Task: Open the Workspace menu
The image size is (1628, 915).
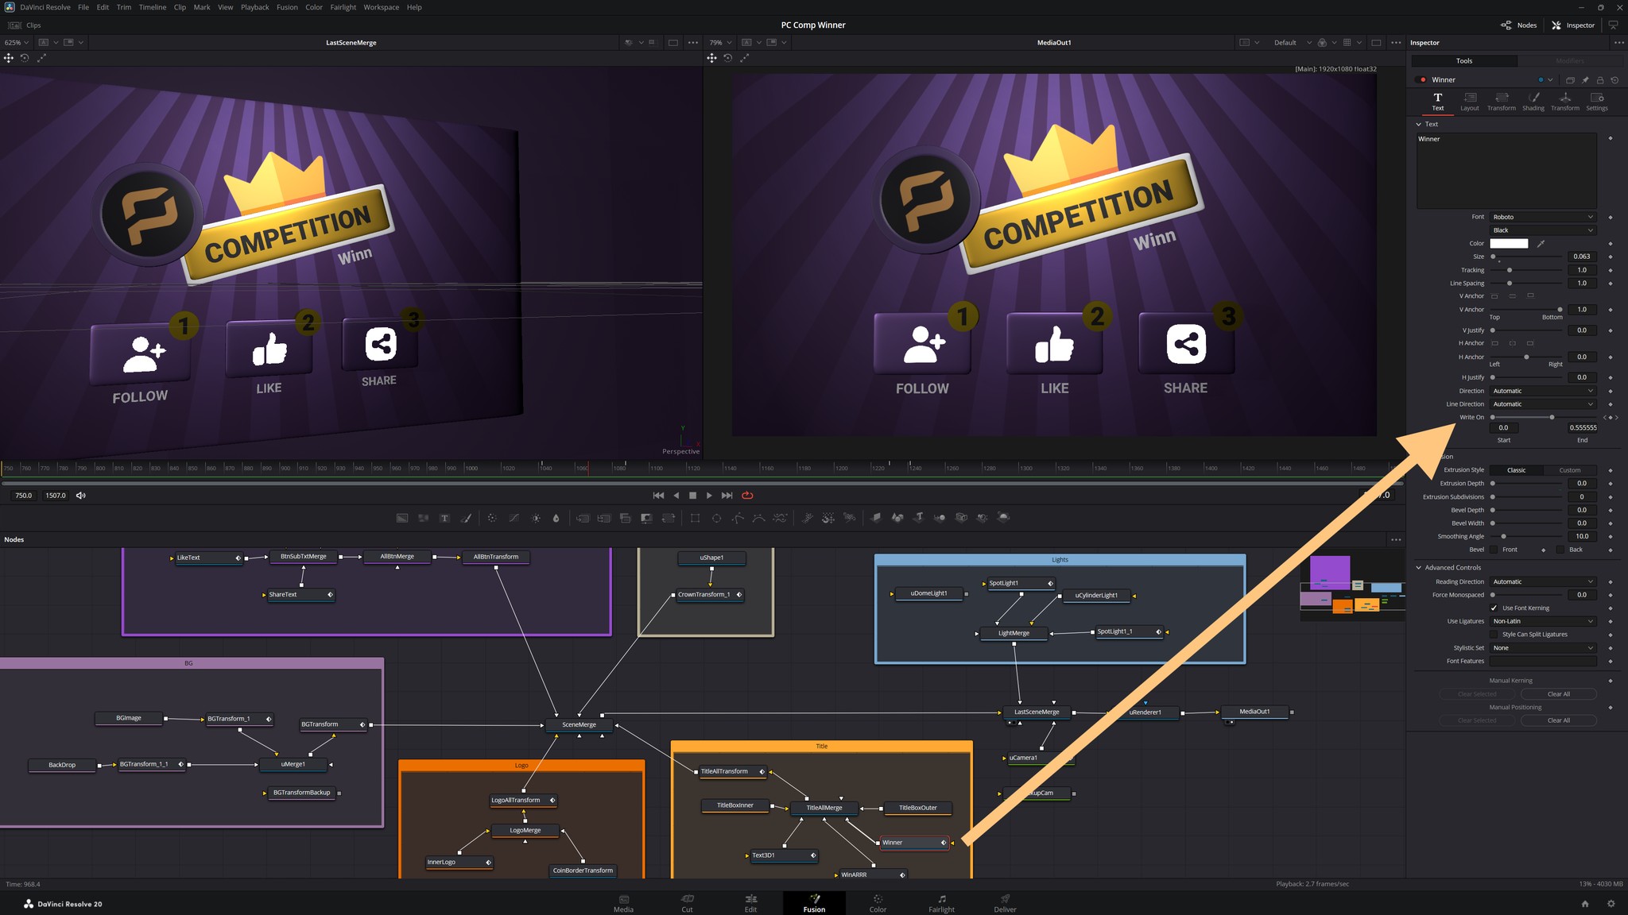Action: tap(382, 7)
